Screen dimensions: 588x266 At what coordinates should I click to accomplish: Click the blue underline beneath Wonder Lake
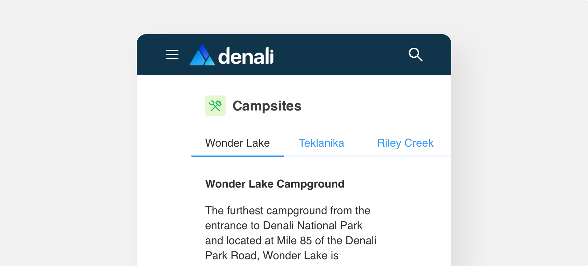coord(238,156)
